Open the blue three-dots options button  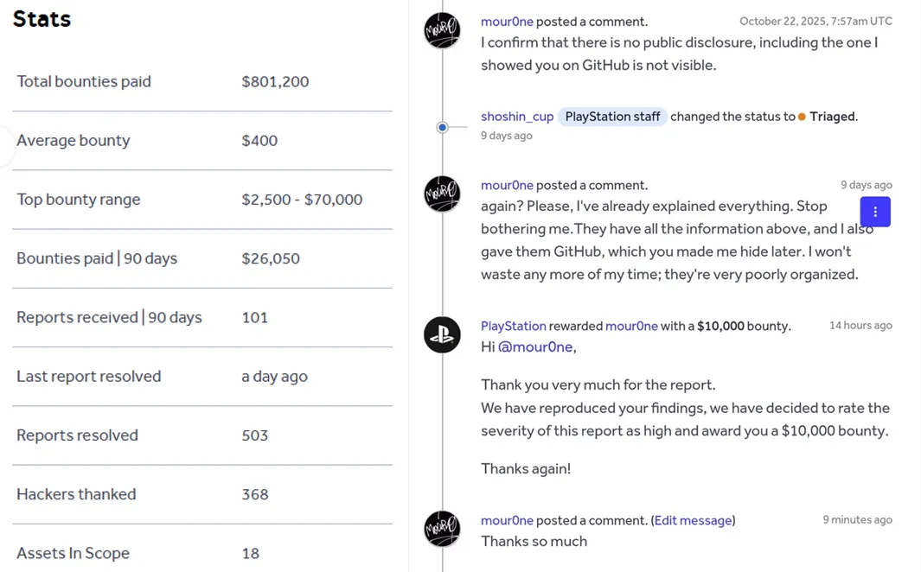[875, 212]
